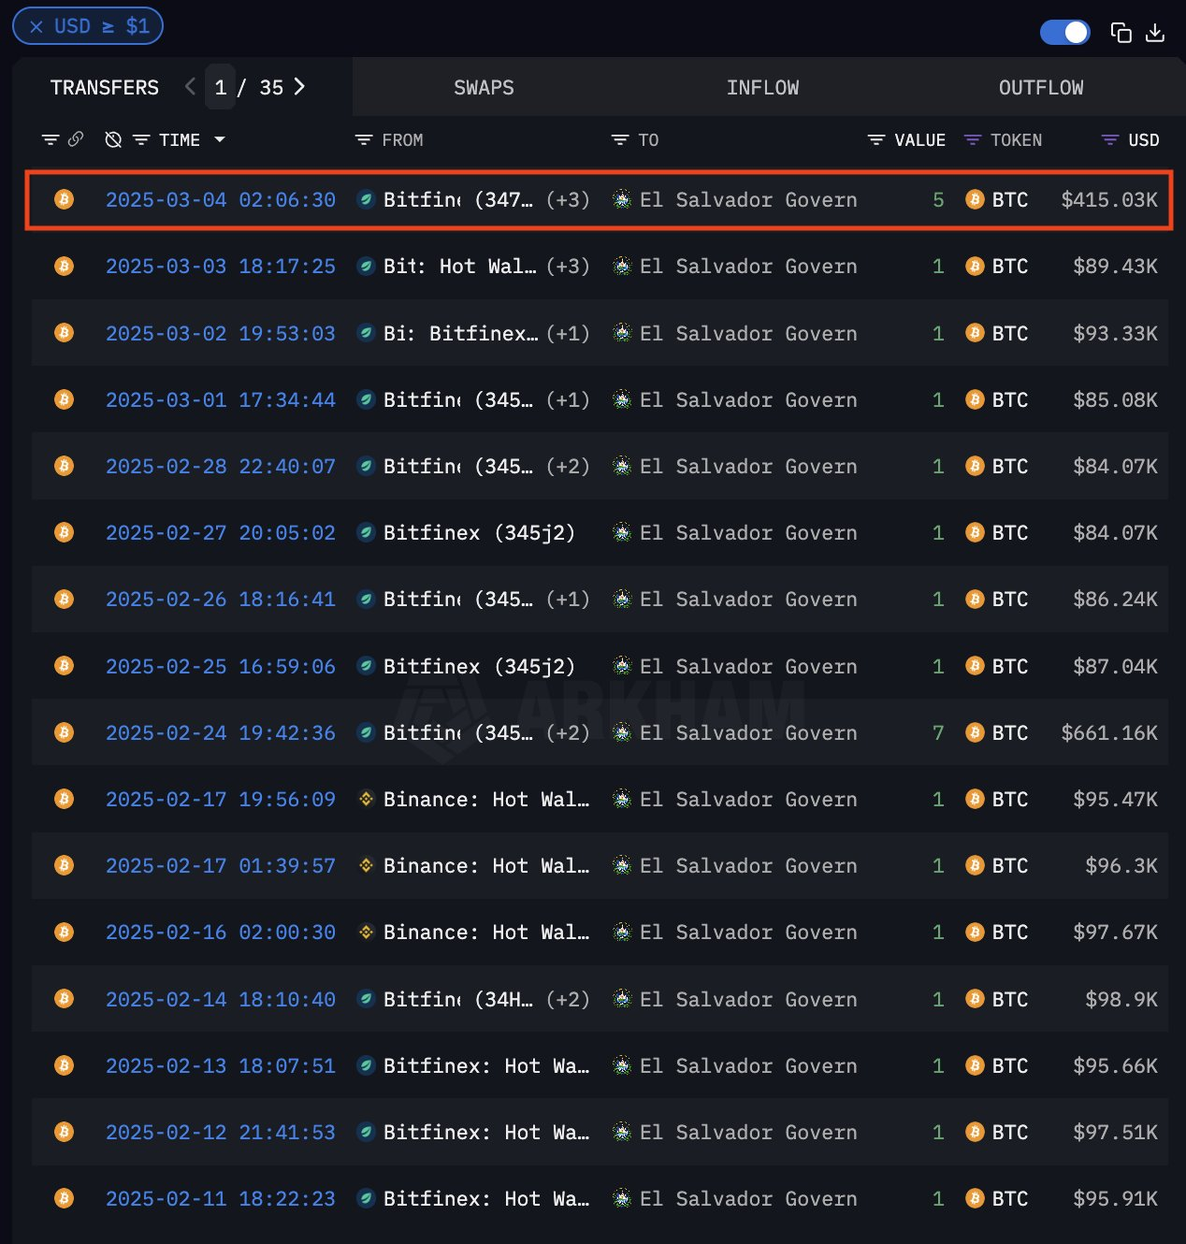1186x1244 pixels.
Task: Go to next transfers page
Action: click(x=299, y=87)
